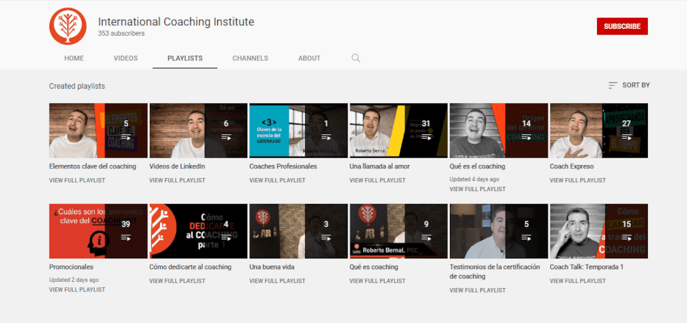
Task: View full playlist for Elementos clave del coaching
Action: 77,180
